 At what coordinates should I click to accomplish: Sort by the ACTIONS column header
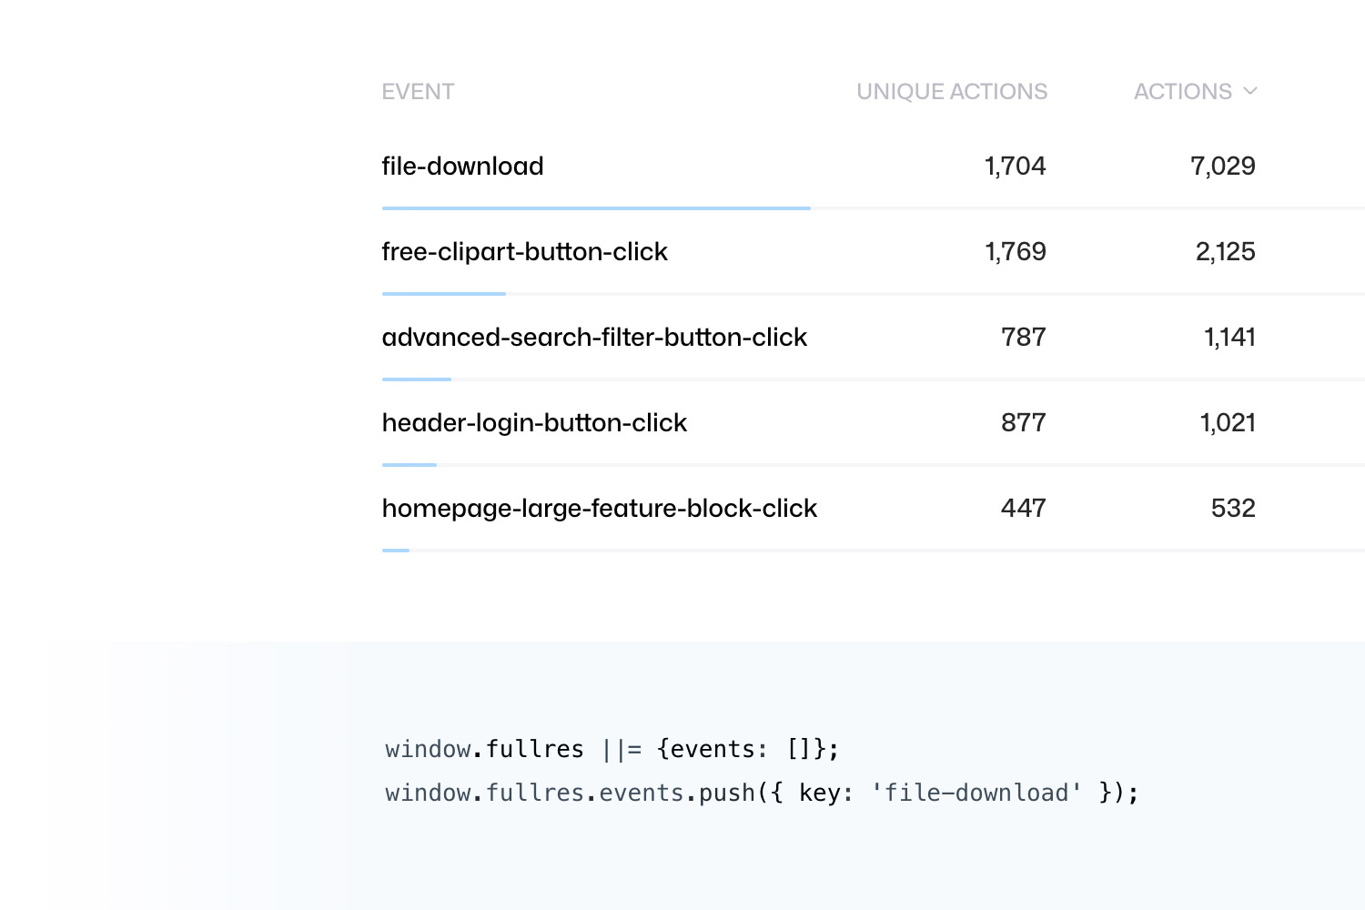pyautogui.click(x=1182, y=91)
